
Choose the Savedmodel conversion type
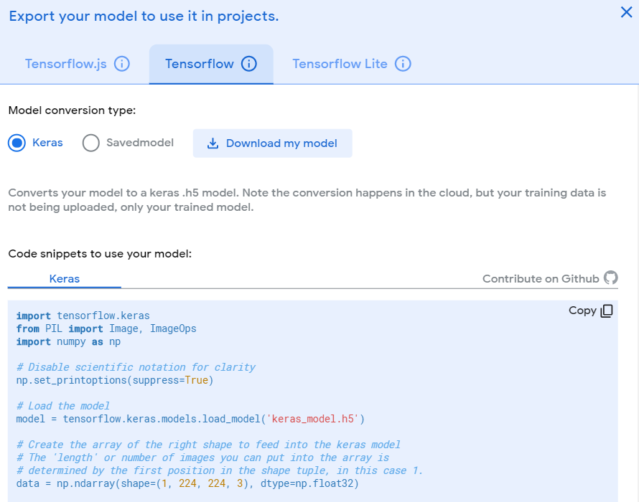(x=91, y=143)
